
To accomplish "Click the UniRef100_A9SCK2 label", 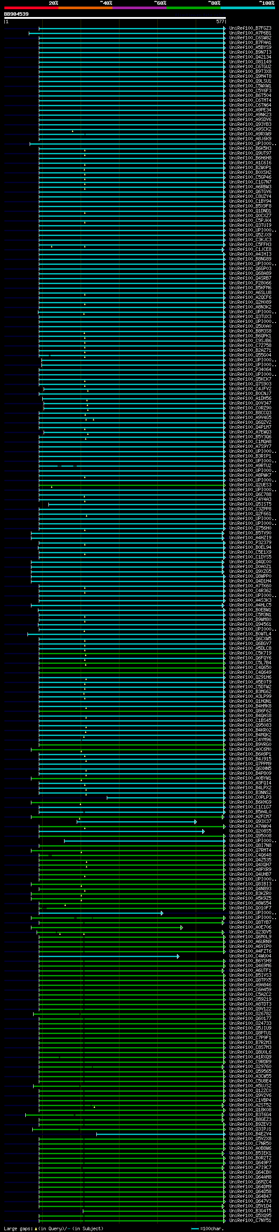I will tap(250, 129).
